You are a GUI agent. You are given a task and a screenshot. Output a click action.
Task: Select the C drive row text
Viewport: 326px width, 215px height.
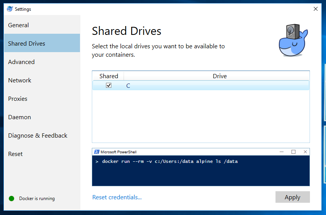tap(128, 85)
